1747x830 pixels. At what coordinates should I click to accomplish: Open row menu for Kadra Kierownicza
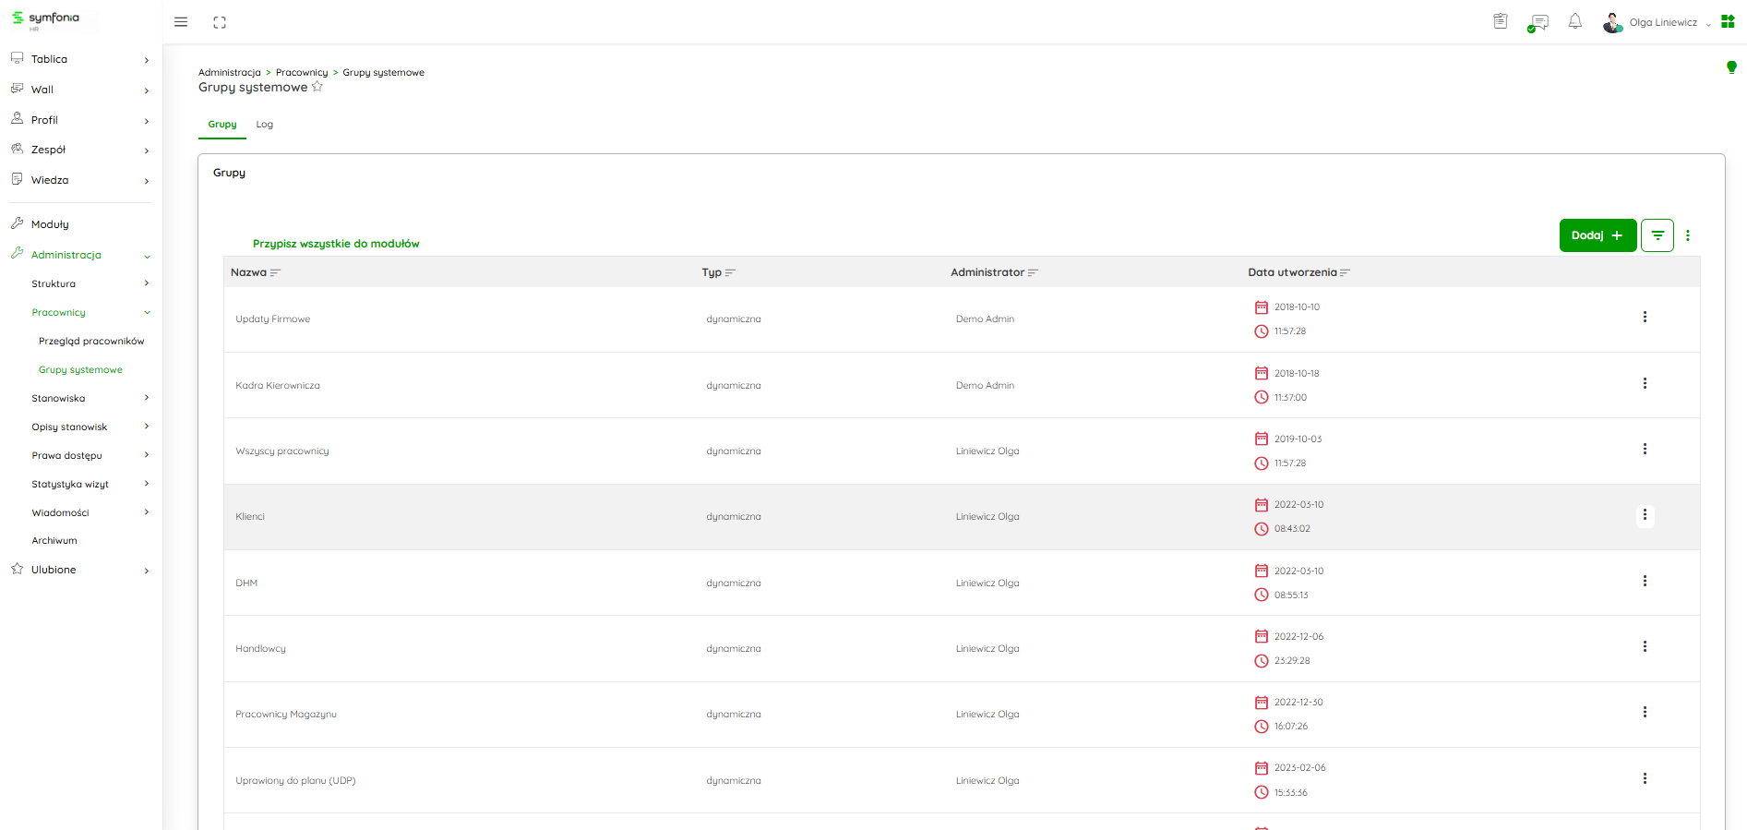pyautogui.click(x=1645, y=383)
